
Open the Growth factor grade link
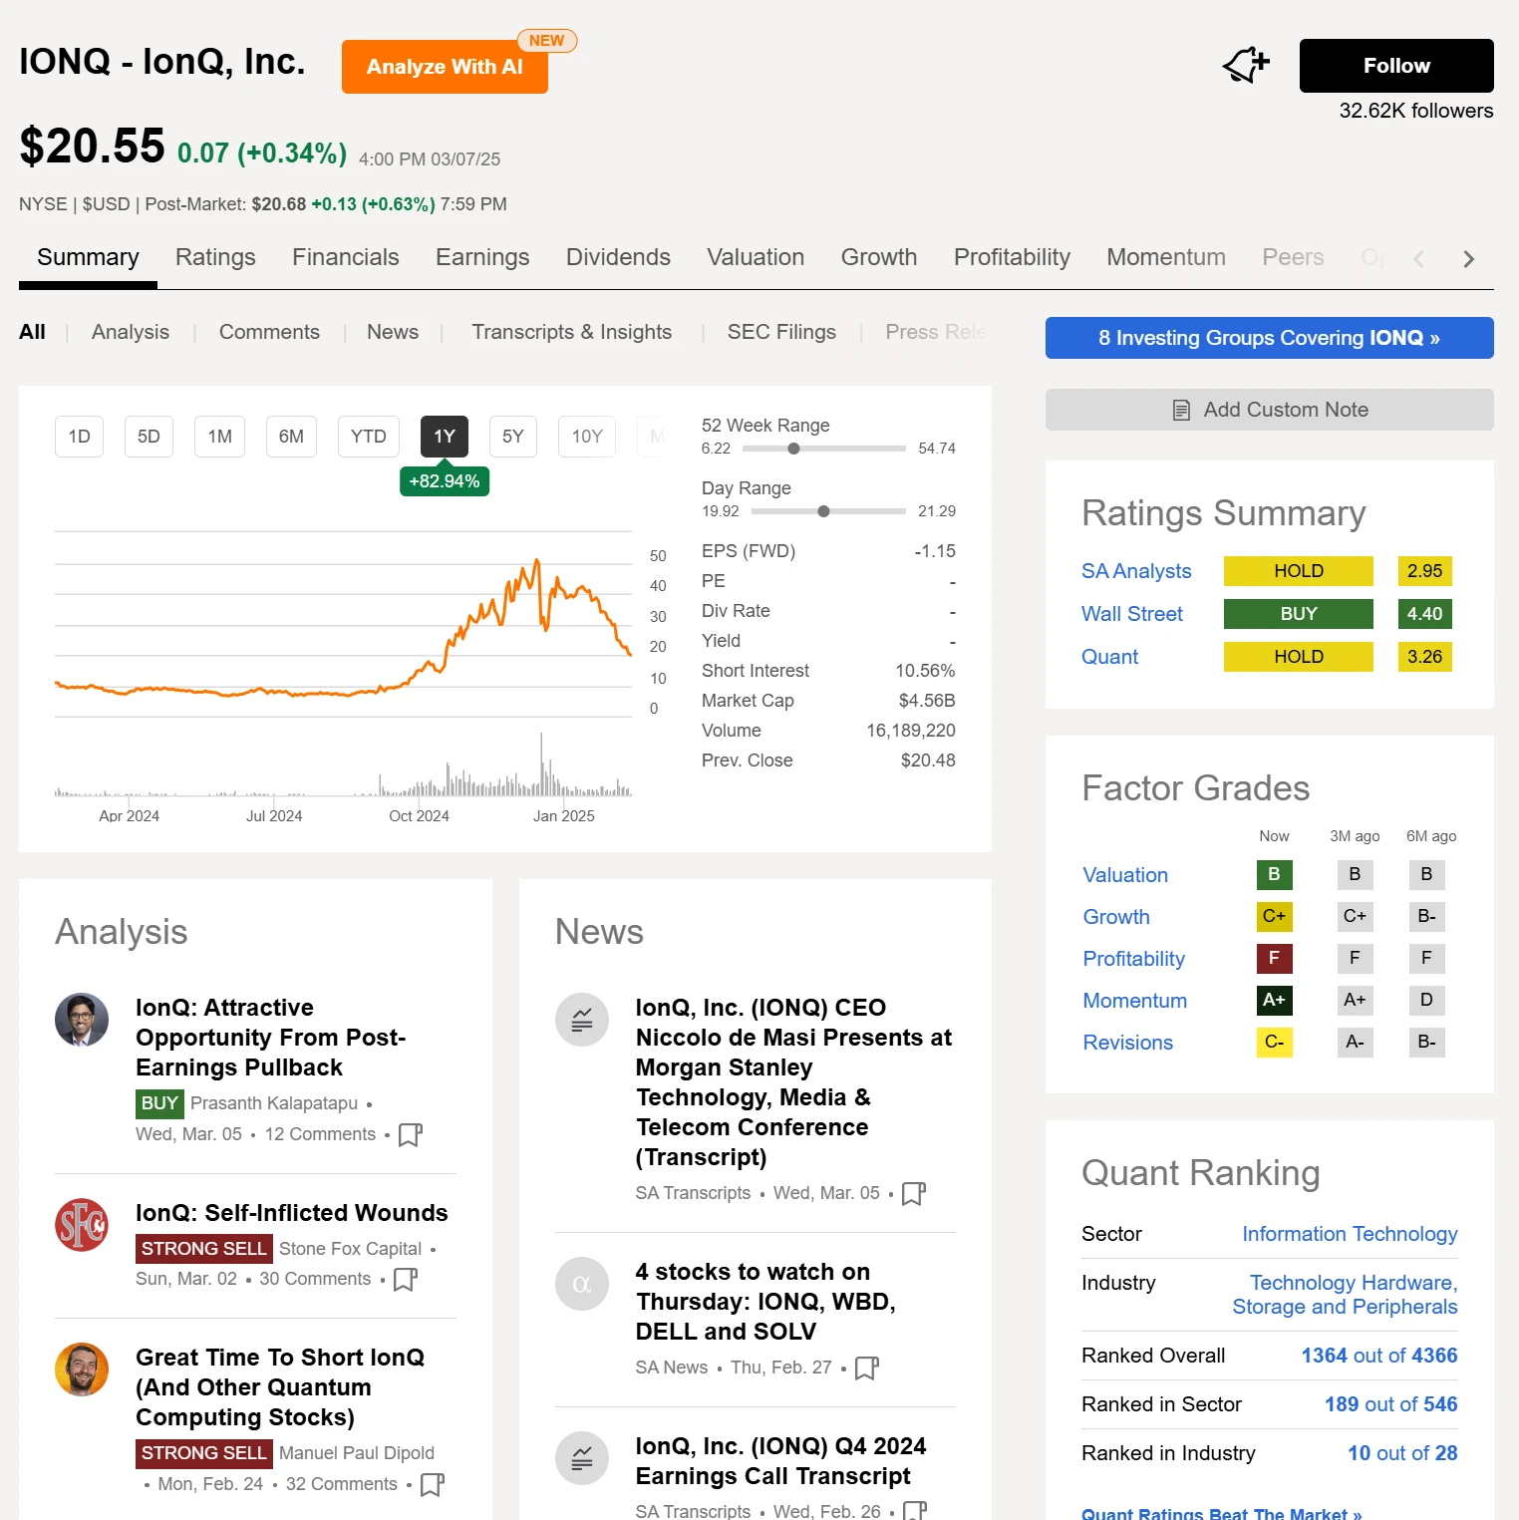[x=1116, y=917]
